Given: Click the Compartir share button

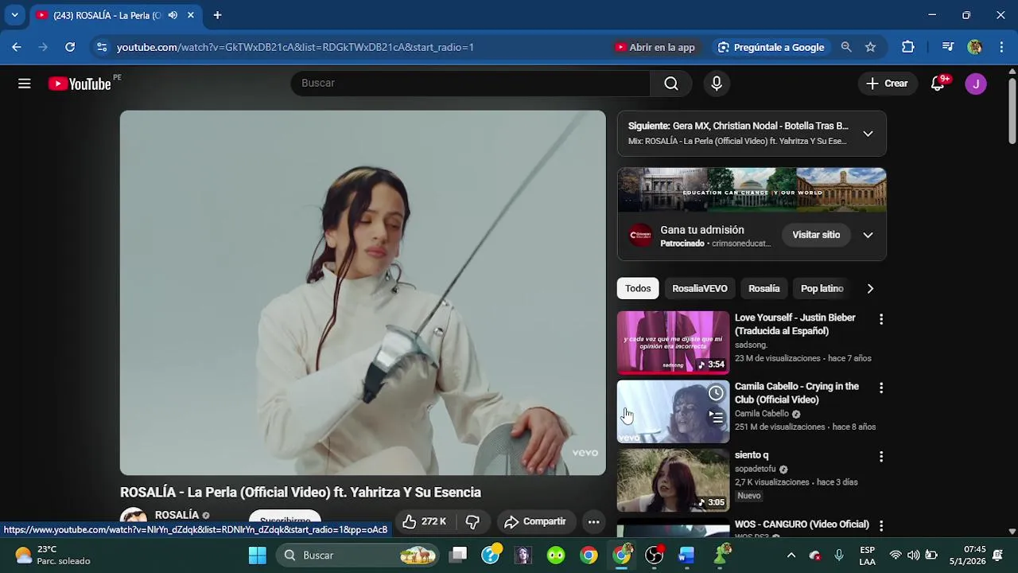Looking at the screenshot, I should [535, 521].
